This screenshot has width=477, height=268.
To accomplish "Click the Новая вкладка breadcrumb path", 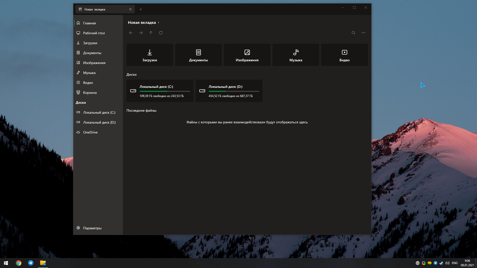I will pyautogui.click(x=142, y=23).
